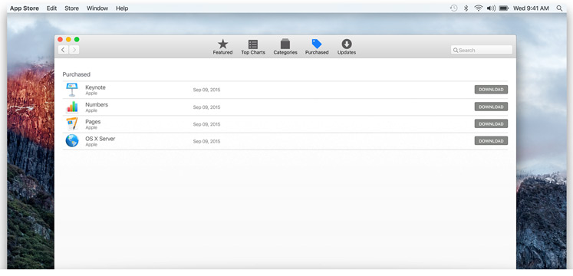Download Pages
This screenshot has width=573, height=276.
[x=491, y=123]
